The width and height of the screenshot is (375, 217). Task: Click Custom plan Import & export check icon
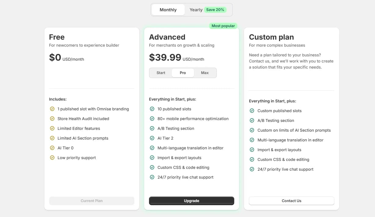tap(252, 150)
